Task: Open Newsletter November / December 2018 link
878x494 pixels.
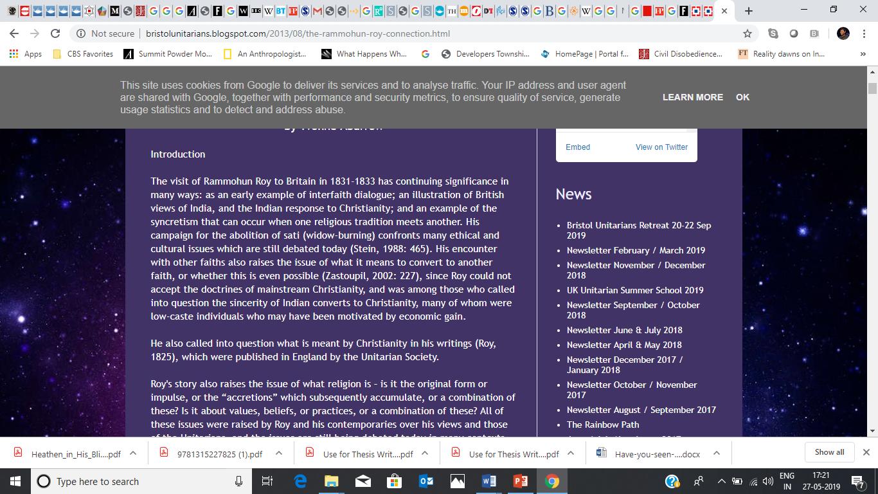Action: click(x=636, y=270)
